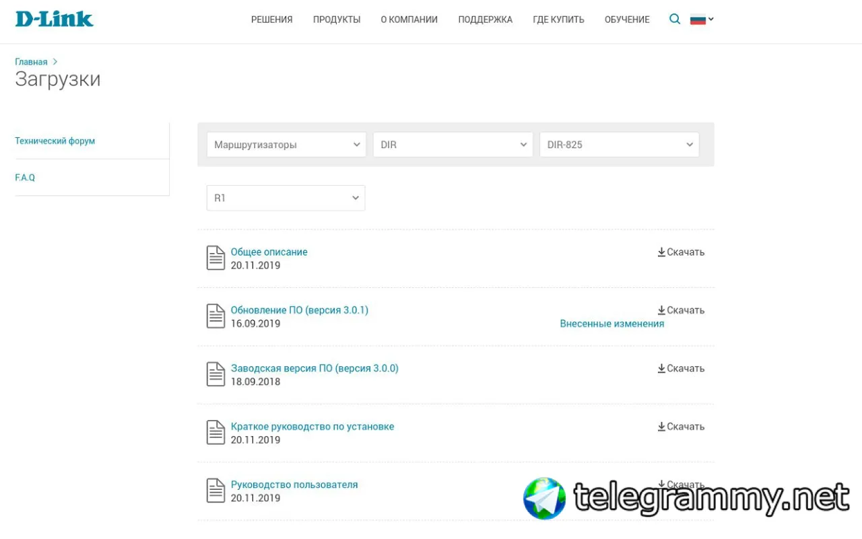Open the ПРОДУКТЫ menu
This screenshot has height=539, width=862.
pos(337,20)
